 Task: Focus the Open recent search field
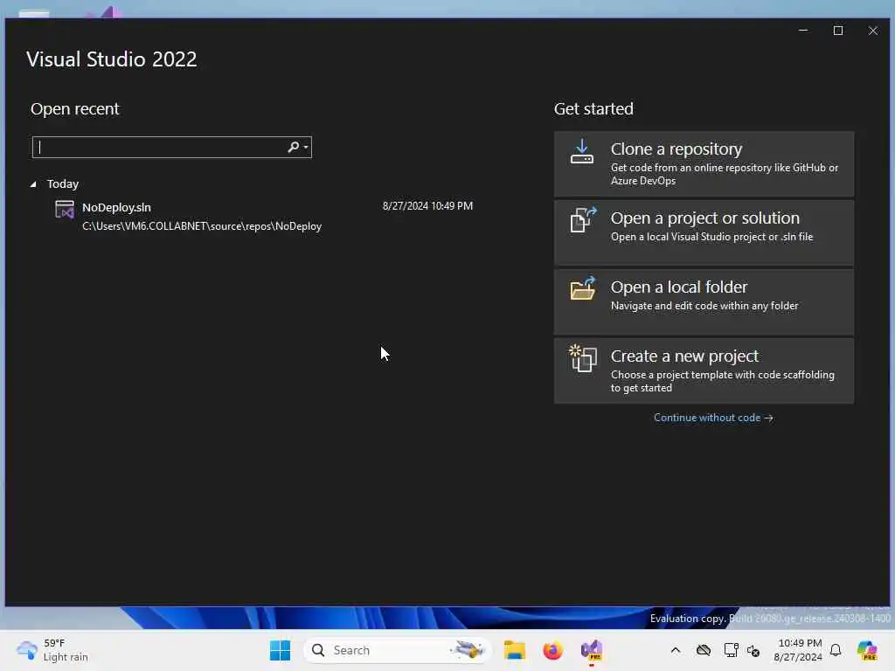pyautogui.click(x=172, y=147)
